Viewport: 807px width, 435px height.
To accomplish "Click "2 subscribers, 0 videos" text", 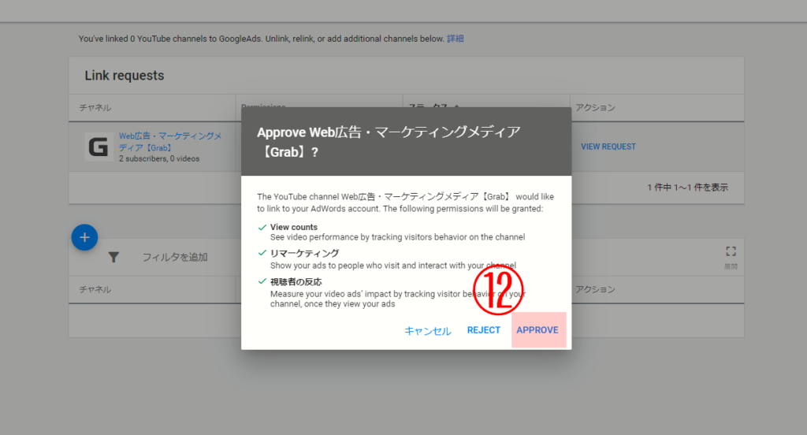I will click(x=159, y=159).
